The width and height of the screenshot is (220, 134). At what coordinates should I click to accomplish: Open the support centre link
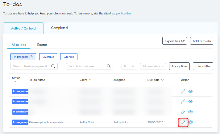(121, 14)
